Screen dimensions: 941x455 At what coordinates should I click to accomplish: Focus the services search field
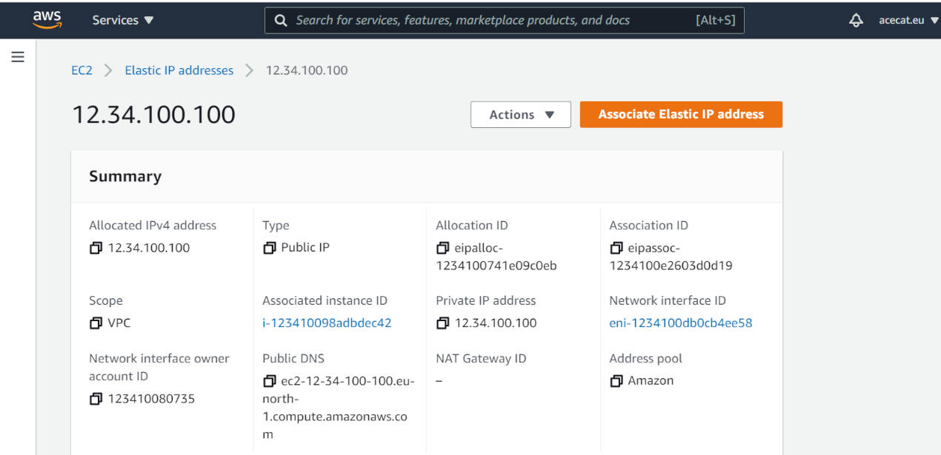click(x=504, y=20)
